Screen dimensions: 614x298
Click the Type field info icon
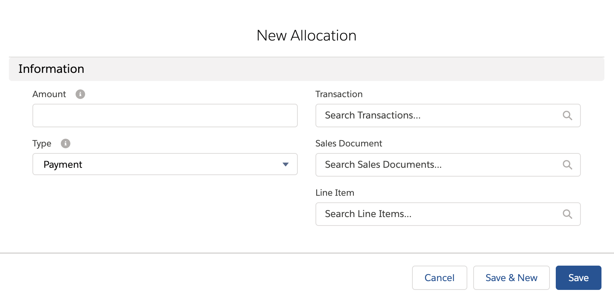click(x=66, y=143)
